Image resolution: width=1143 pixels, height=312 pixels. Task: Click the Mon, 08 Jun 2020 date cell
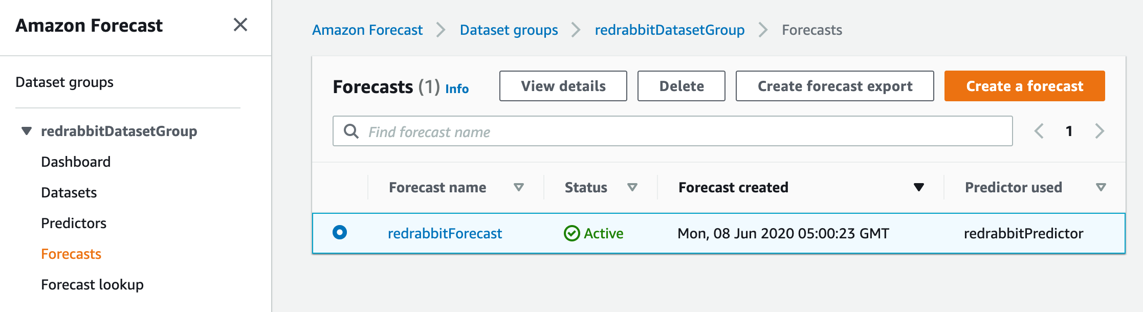click(x=783, y=234)
